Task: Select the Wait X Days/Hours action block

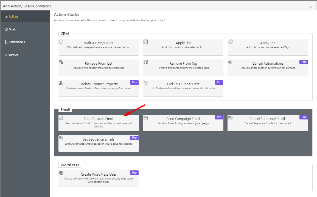Action: [99, 47]
